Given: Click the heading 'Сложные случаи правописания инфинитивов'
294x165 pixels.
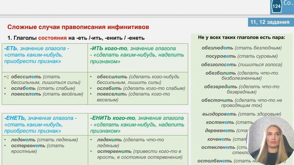Looking at the screenshot, I should pos(78,27).
